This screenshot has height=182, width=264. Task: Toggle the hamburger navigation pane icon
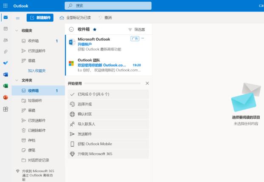18,18
